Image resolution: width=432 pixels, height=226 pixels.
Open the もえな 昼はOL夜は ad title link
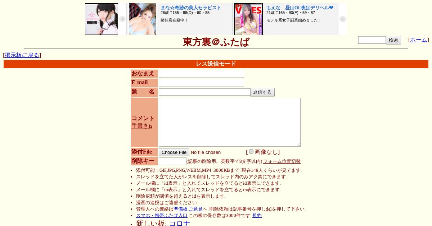click(x=300, y=8)
